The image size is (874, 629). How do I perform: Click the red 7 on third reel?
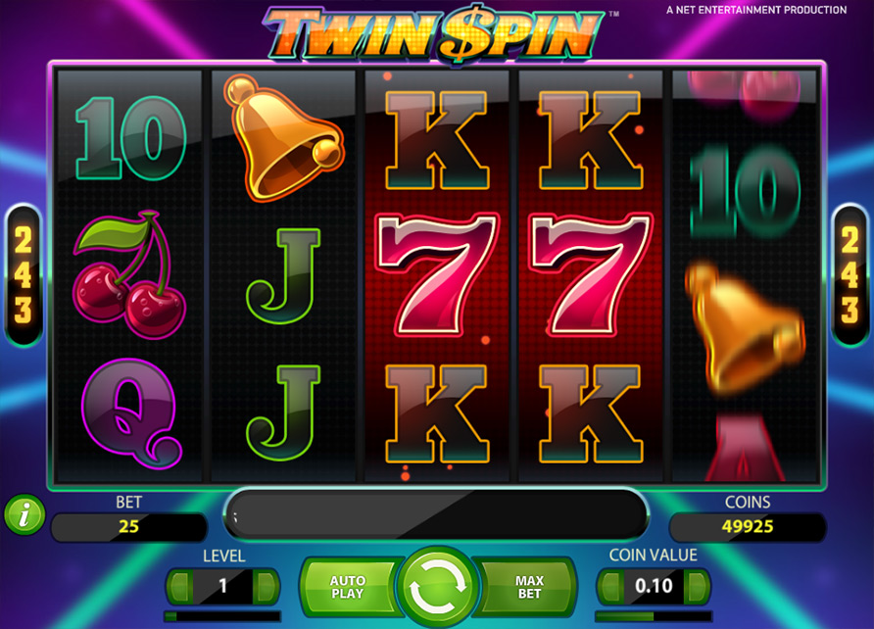pos(436,275)
